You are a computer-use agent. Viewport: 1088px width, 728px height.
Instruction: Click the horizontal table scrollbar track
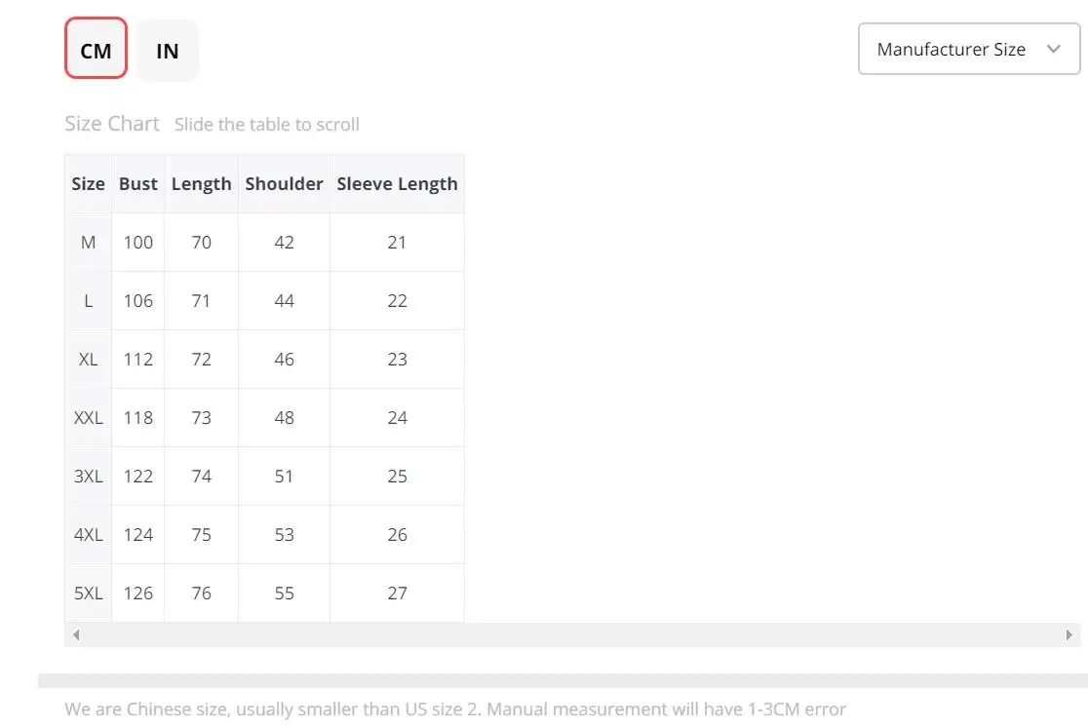[x=571, y=634]
